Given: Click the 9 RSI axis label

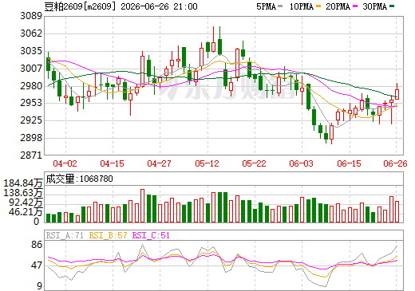Looking at the screenshot, I should [x=39, y=286].
